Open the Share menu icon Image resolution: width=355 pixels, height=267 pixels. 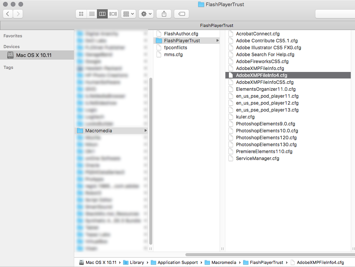[x=163, y=13]
